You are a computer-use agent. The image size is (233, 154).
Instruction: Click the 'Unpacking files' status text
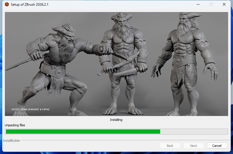tap(15, 125)
